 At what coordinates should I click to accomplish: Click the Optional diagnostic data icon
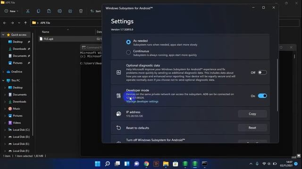point(118,72)
